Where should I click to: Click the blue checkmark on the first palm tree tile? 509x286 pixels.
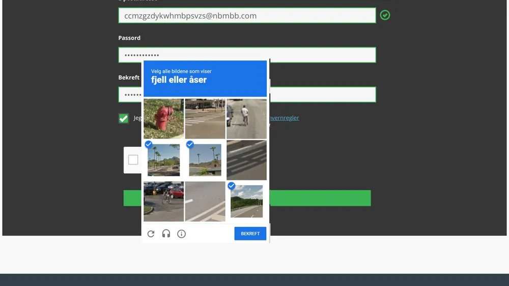coord(149,145)
